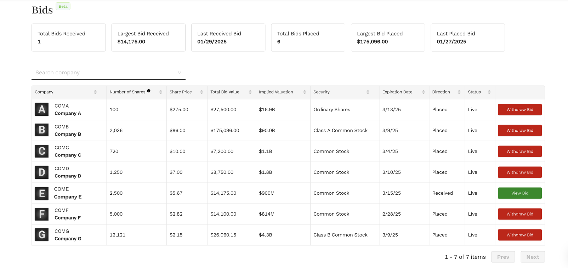Withdraw the bid for Company B
Viewport: 568px width, 268px height.
pos(519,130)
